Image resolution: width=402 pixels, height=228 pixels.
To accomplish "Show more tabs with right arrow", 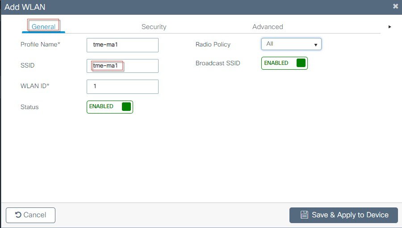I will (x=389, y=27).
